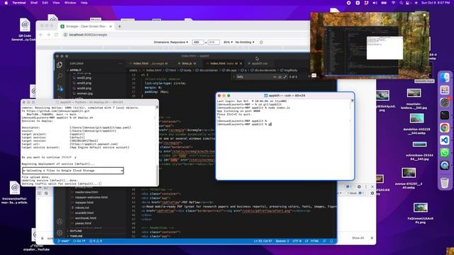
Task: Click the sound volume icon in menu bar
Action: (x=375, y=3)
